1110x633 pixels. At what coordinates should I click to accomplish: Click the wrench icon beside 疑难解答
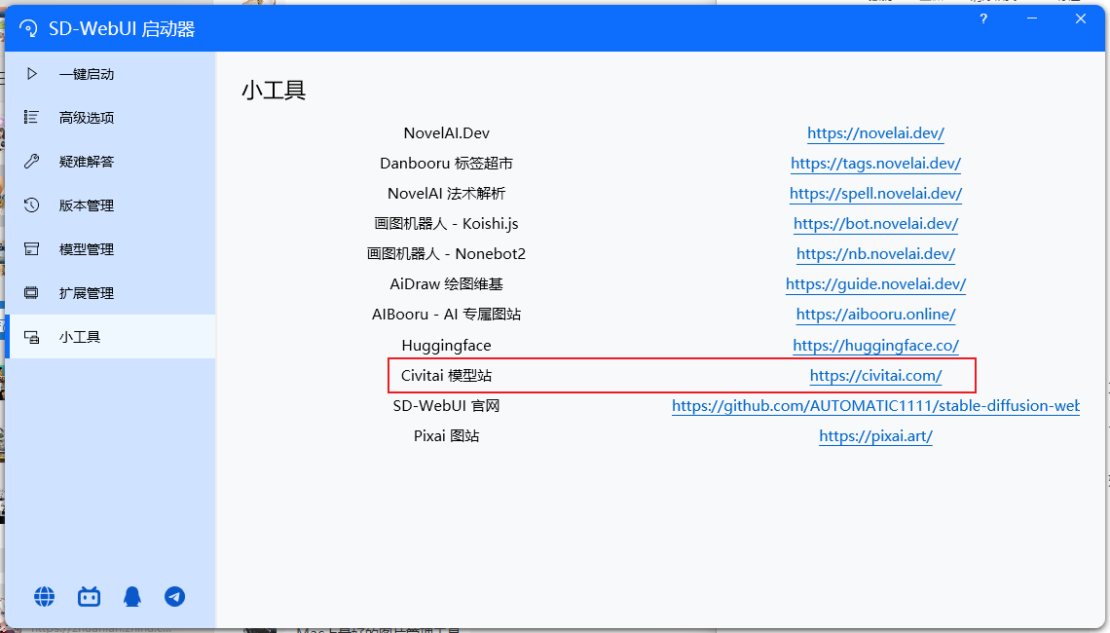click(x=31, y=161)
